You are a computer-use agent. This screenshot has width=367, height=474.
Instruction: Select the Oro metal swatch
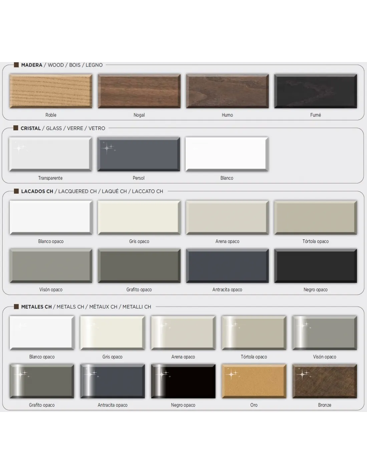254,381
